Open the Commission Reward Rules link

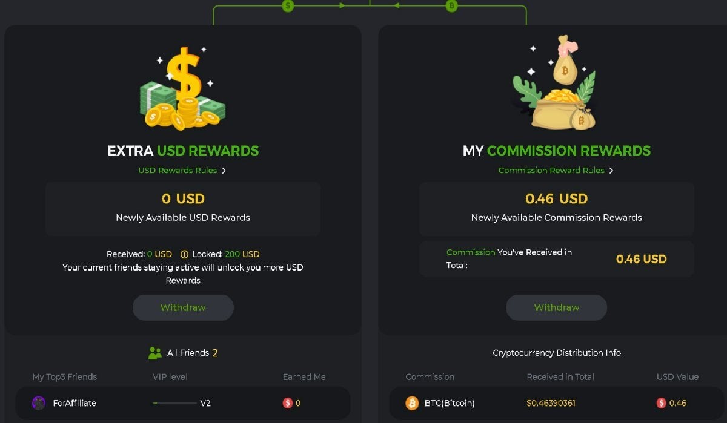point(551,171)
